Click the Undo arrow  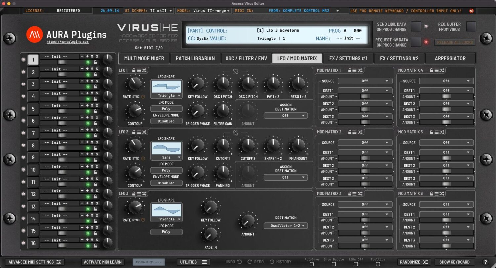click(x=239, y=262)
